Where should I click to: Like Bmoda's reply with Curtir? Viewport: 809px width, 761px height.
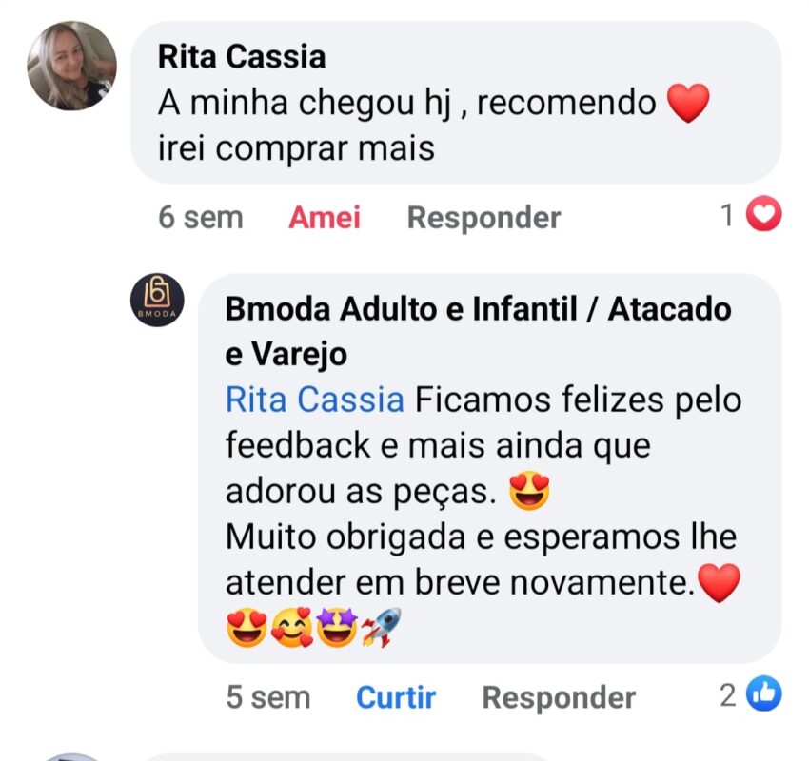396,697
